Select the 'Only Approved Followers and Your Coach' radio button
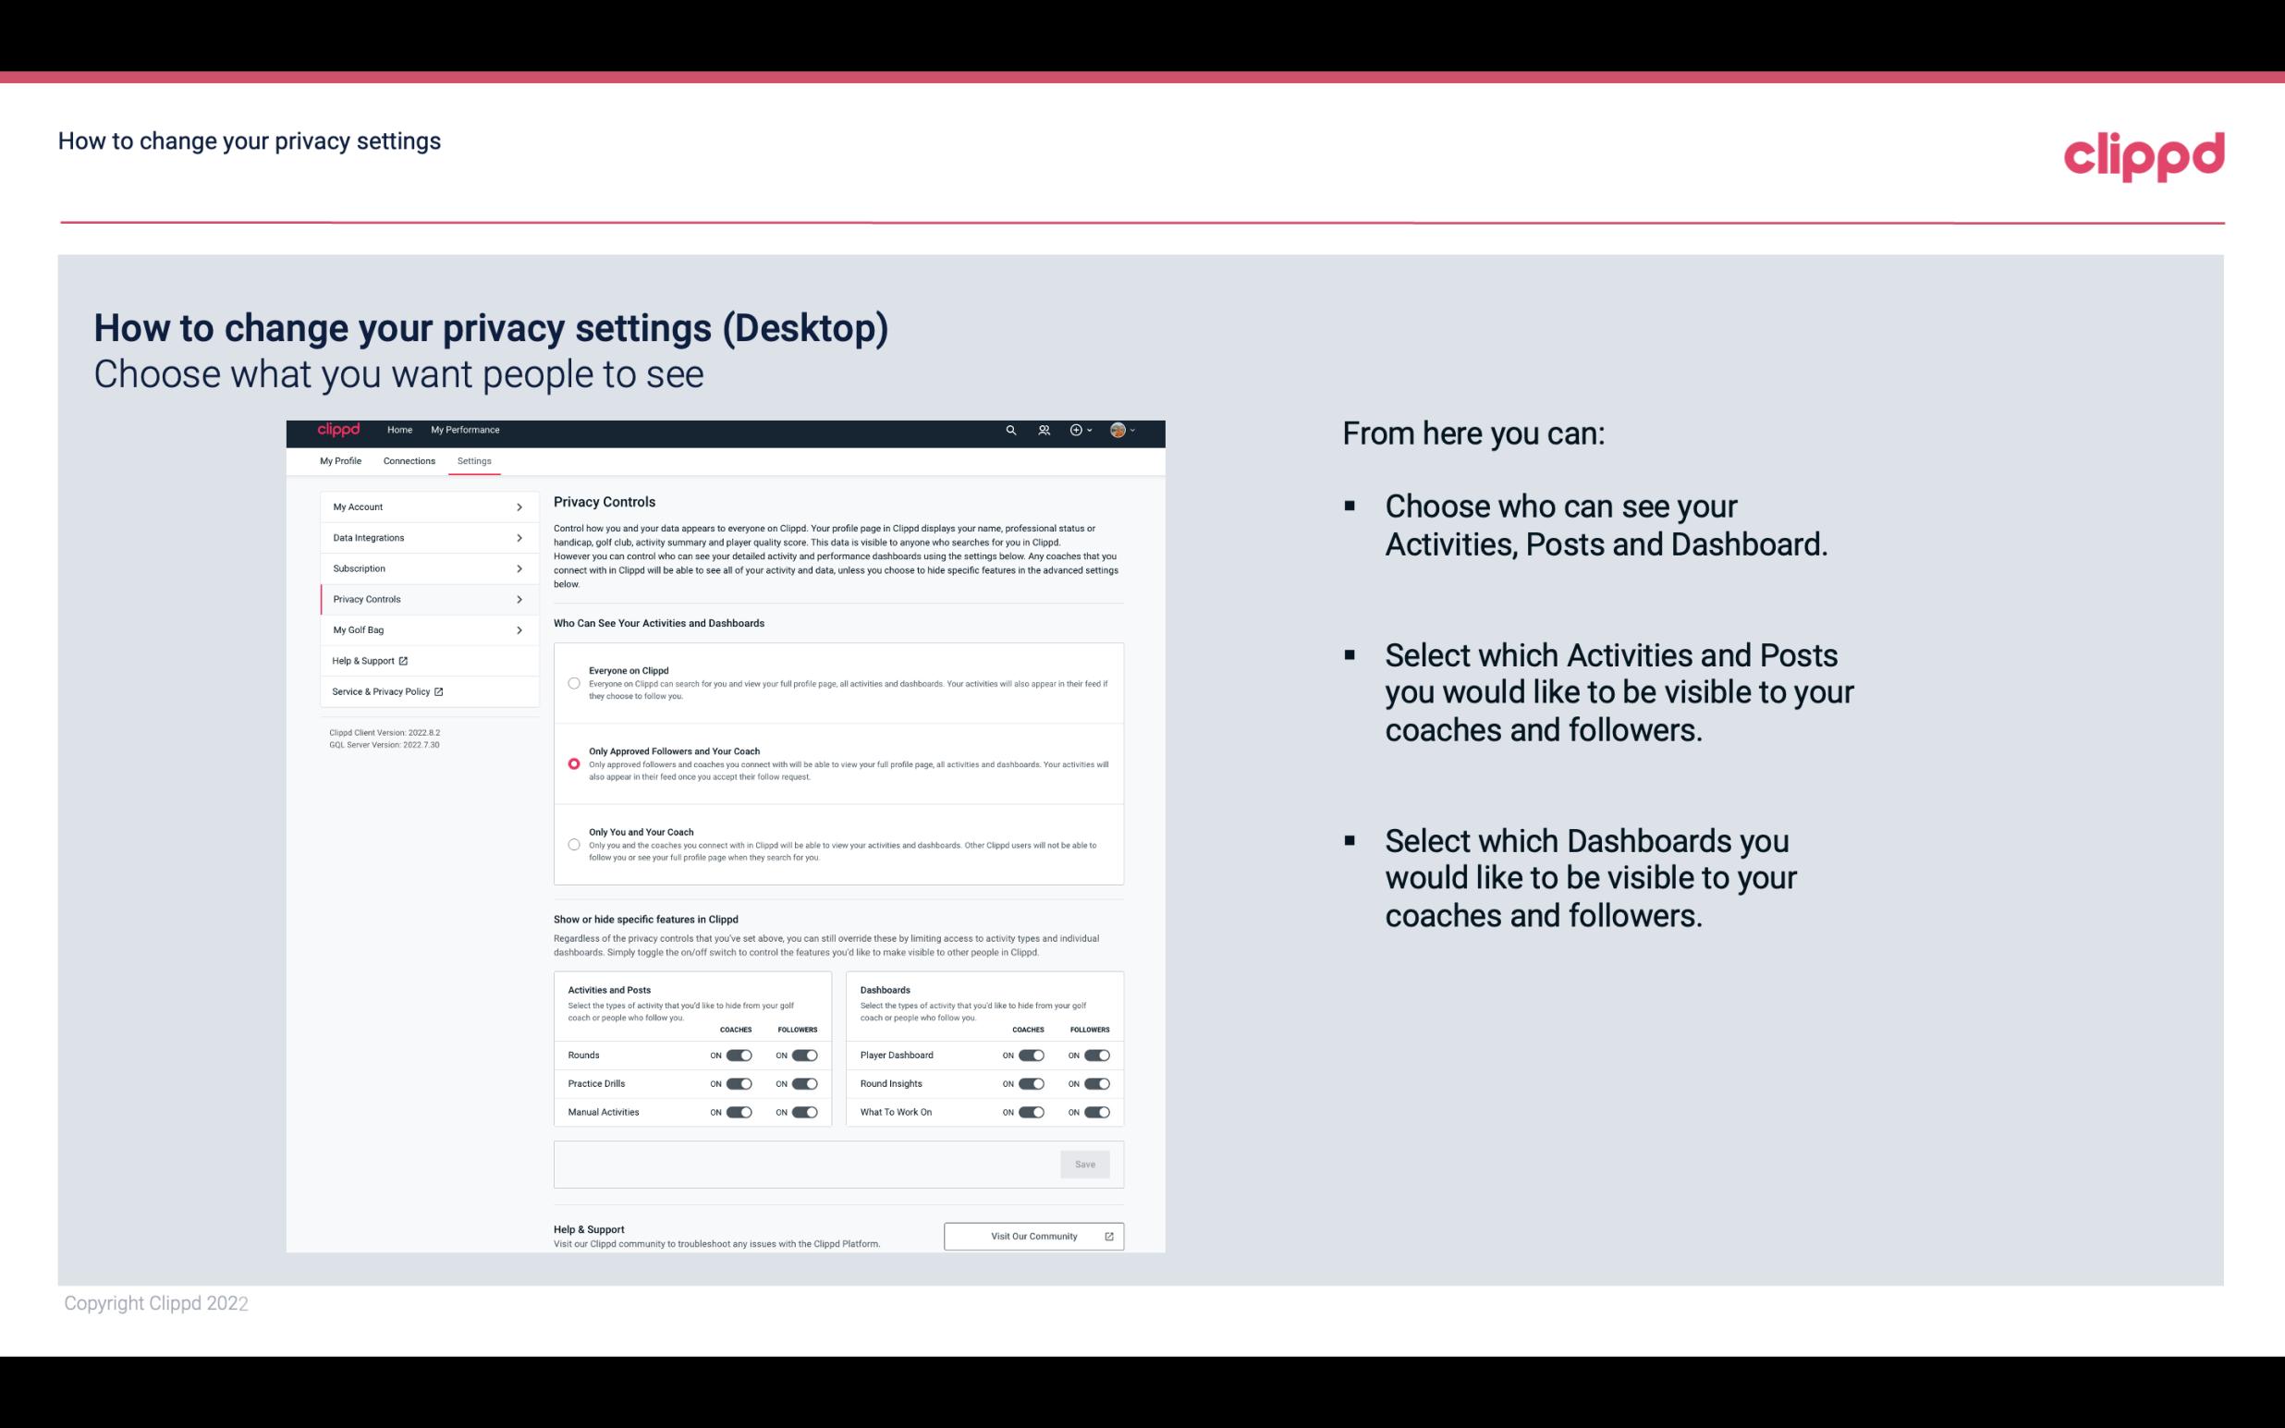The image size is (2285, 1428). [x=574, y=763]
